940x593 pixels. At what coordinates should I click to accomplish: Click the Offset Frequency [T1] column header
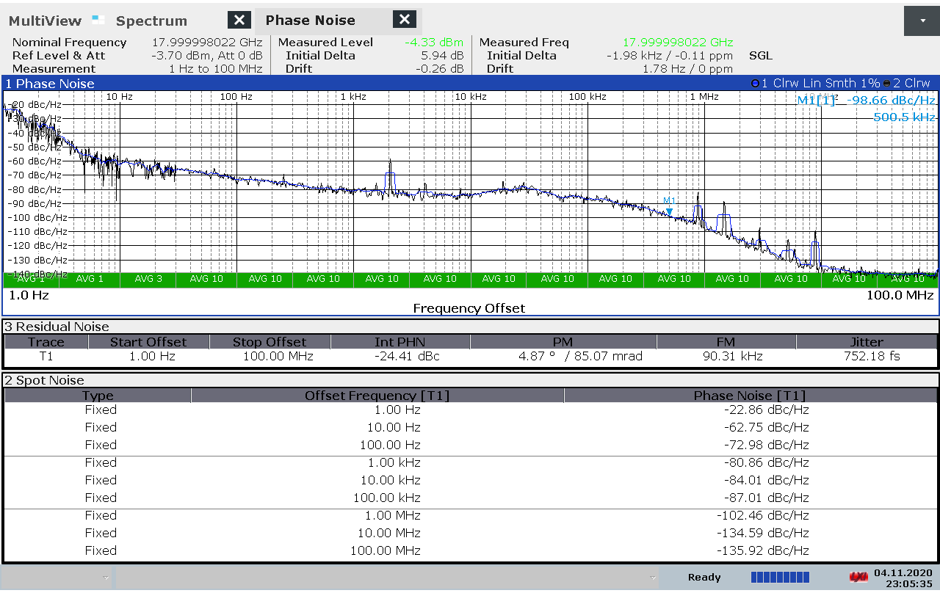(x=377, y=396)
